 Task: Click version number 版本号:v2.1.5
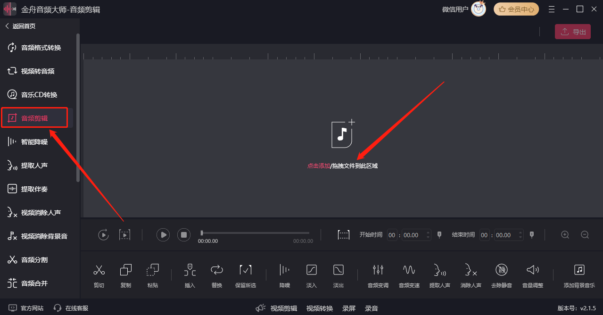(x=577, y=308)
